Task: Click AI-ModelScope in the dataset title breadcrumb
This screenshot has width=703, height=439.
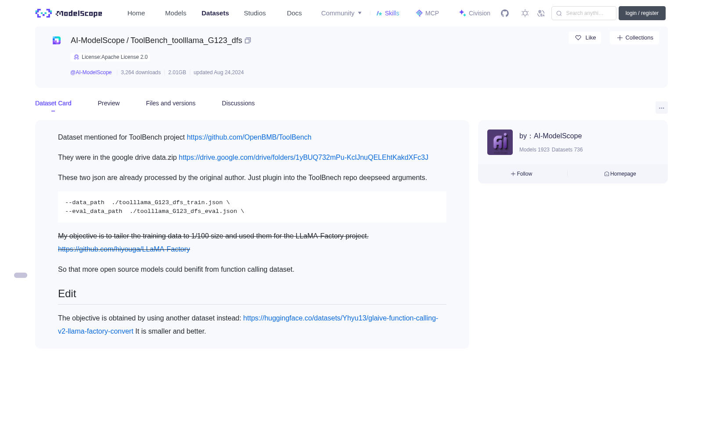Action: pos(98,40)
